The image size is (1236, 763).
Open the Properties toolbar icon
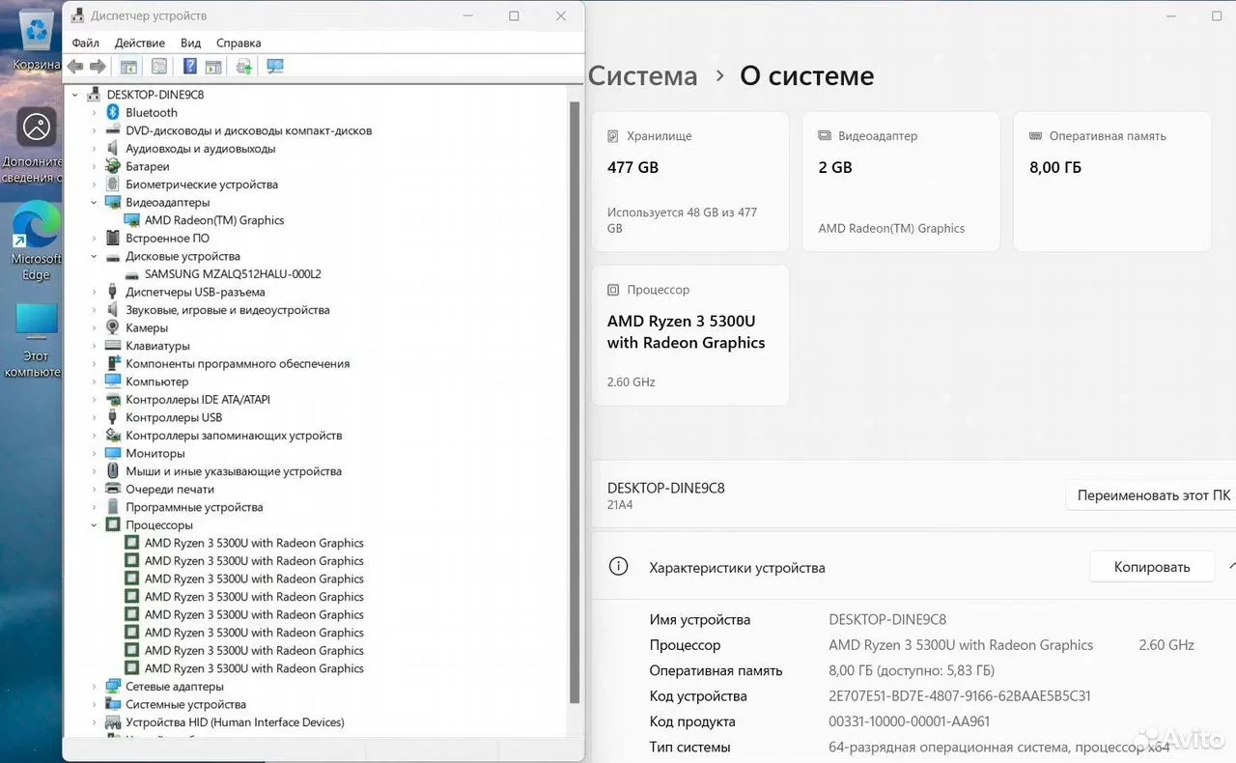pyautogui.click(x=159, y=67)
